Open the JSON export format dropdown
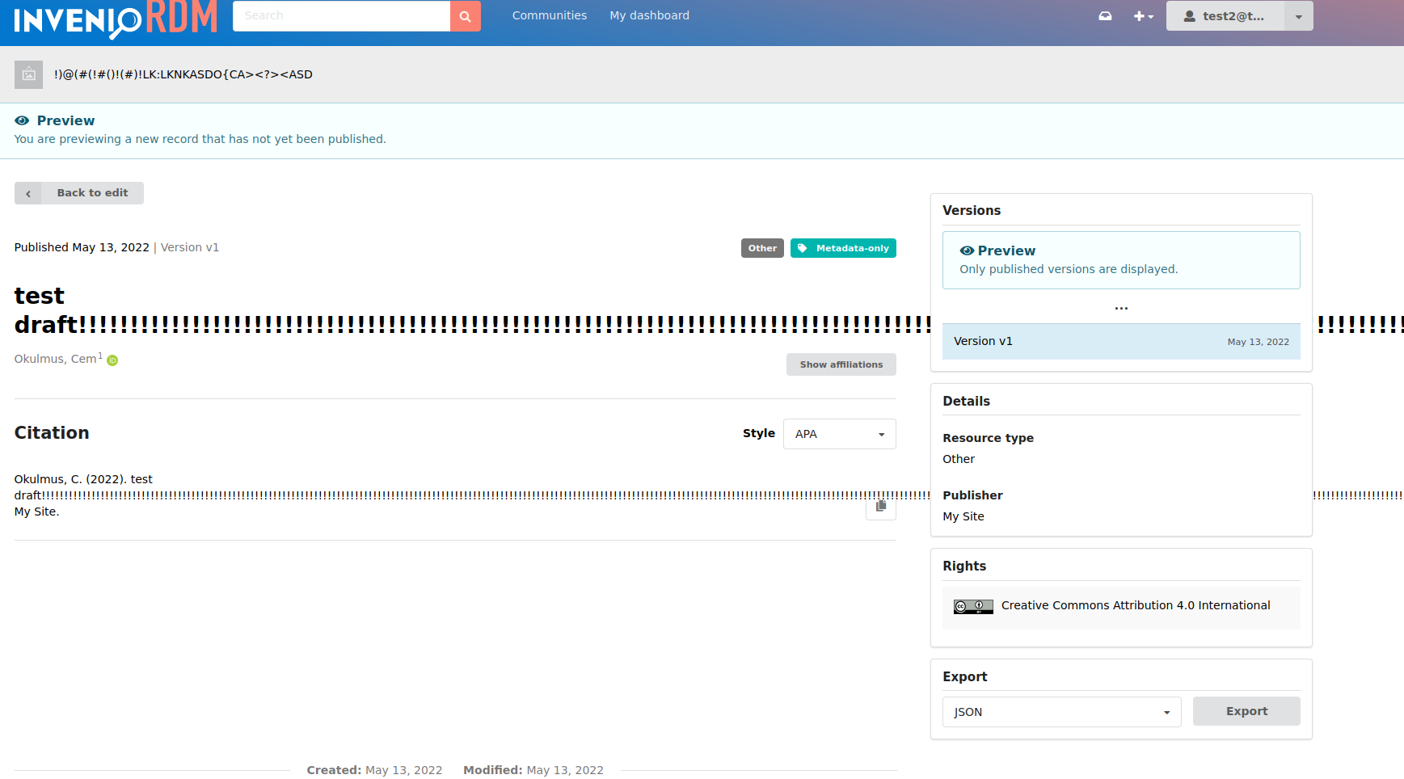The height and width of the screenshot is (779, 1404). 1061,712
